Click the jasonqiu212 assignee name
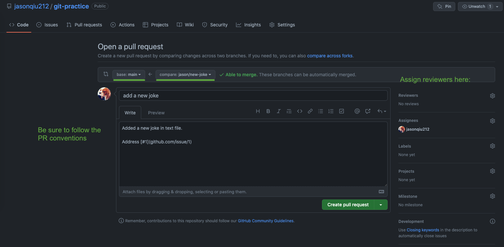 coord(418,129)
